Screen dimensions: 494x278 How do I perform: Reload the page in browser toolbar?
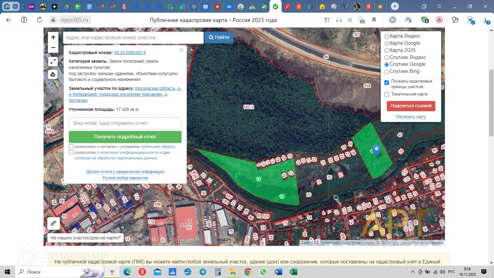click(x=39, y=20)
